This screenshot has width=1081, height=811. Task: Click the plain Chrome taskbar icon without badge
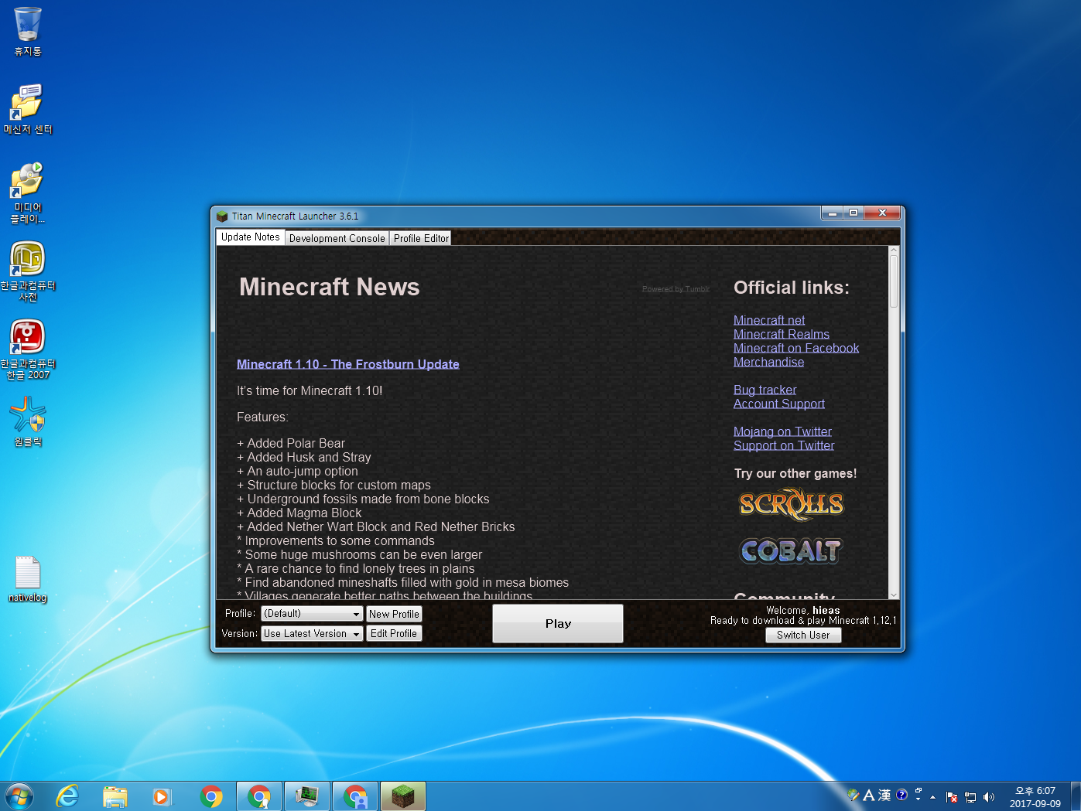tap(211, 796)
